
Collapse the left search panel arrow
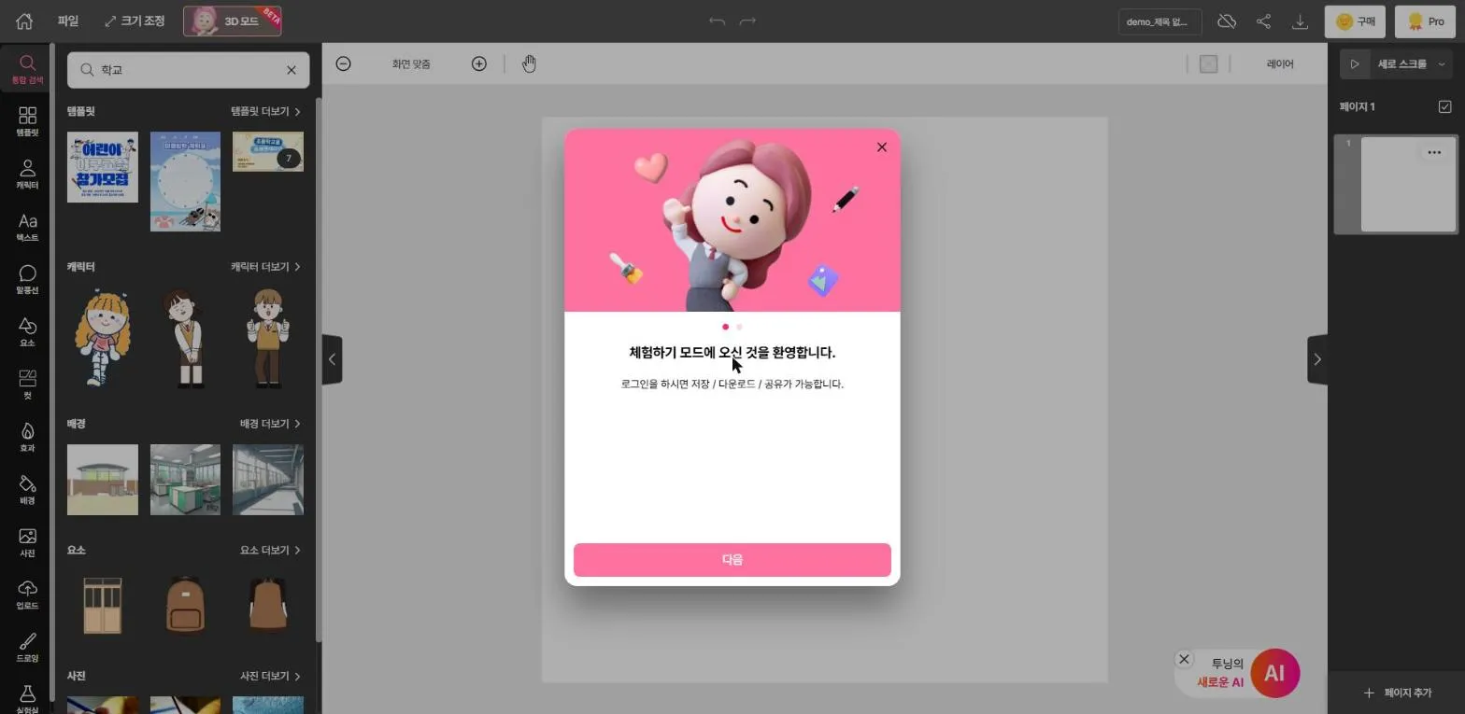(x=332, y=359)
